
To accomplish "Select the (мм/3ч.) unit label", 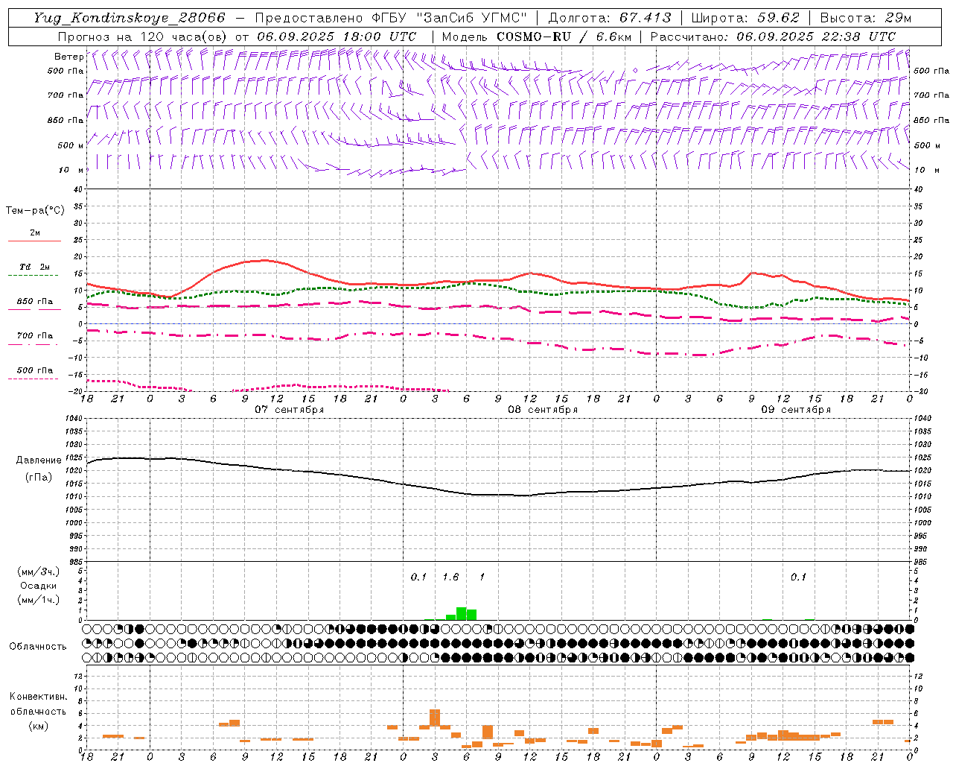I will coord(39,572).
